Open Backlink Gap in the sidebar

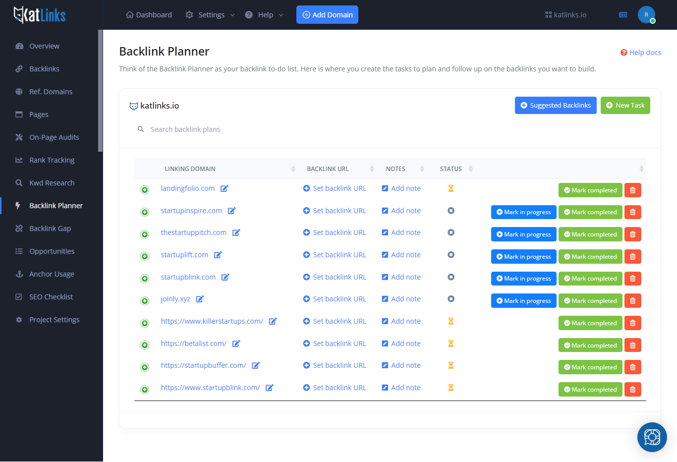[x=50, y=229]
